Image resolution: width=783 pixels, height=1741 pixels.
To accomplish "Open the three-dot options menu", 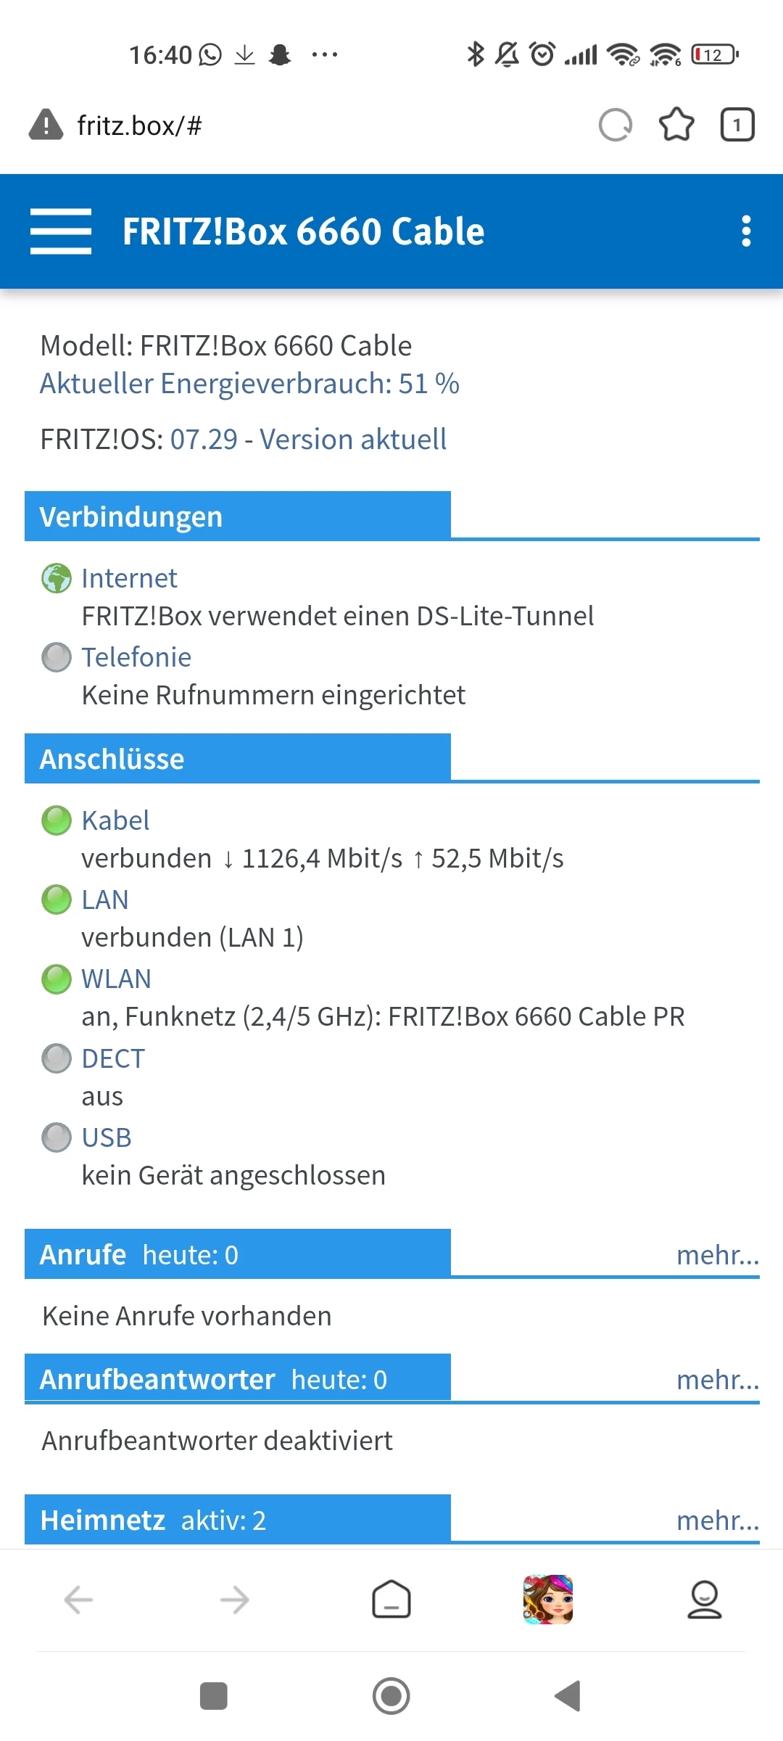I will pos(746,231).
